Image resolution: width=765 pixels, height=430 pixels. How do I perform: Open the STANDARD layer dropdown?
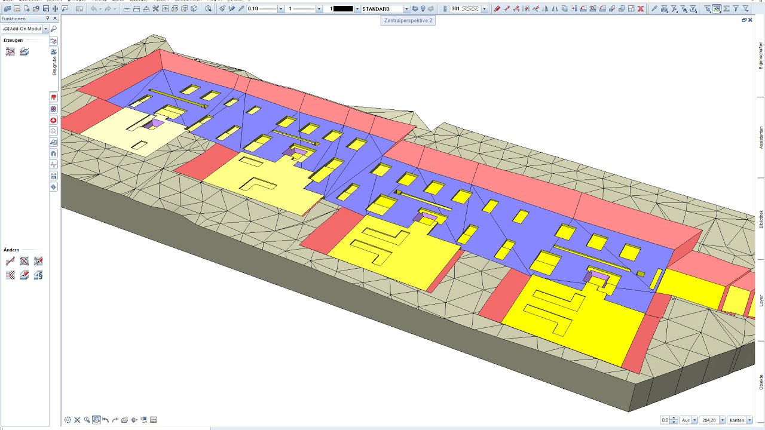[x=406, y=9]
